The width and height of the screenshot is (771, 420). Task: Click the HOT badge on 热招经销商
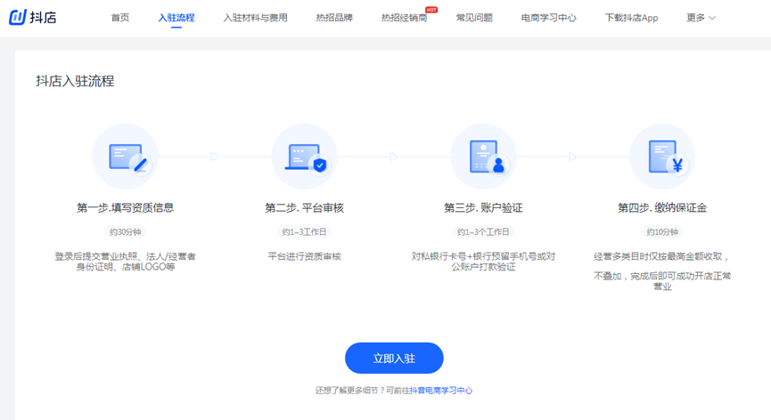click(431, 10)
